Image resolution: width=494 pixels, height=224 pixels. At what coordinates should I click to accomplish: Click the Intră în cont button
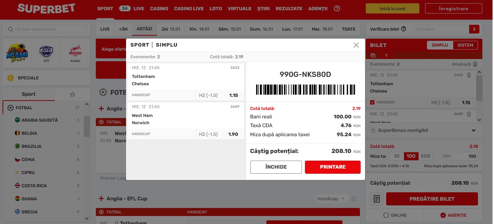(392, 9)
